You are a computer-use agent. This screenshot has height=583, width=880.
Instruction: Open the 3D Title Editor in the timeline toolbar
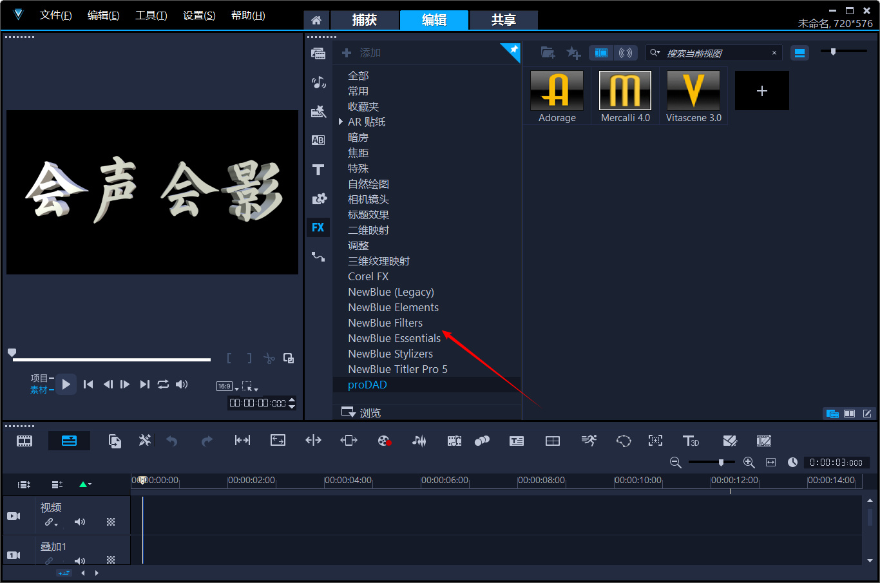[x=691, y=441]
